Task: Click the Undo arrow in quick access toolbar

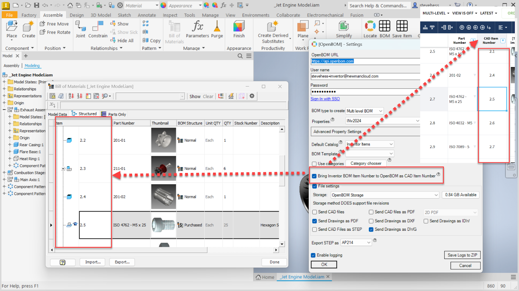Action: (45, 5)
